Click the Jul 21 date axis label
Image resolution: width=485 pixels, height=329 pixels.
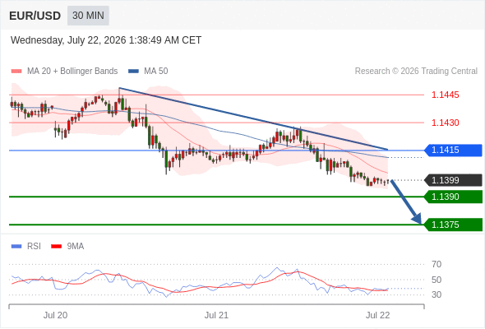point(216,315)
